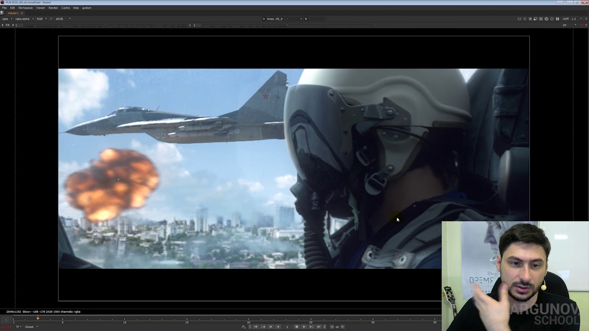Click the red fps readout
Image resolution: width=589 pixels, height=331 pixels.
[6, 327]
